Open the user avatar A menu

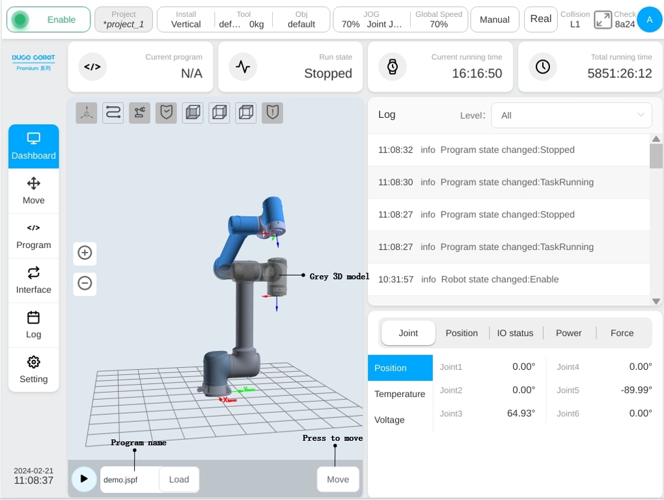[650, 20]
